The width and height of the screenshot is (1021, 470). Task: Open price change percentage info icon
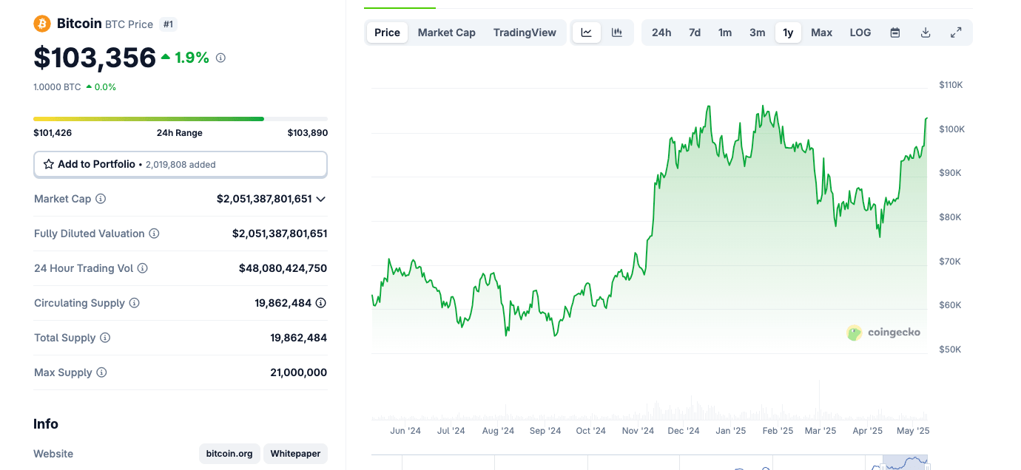tap(220, 58)
